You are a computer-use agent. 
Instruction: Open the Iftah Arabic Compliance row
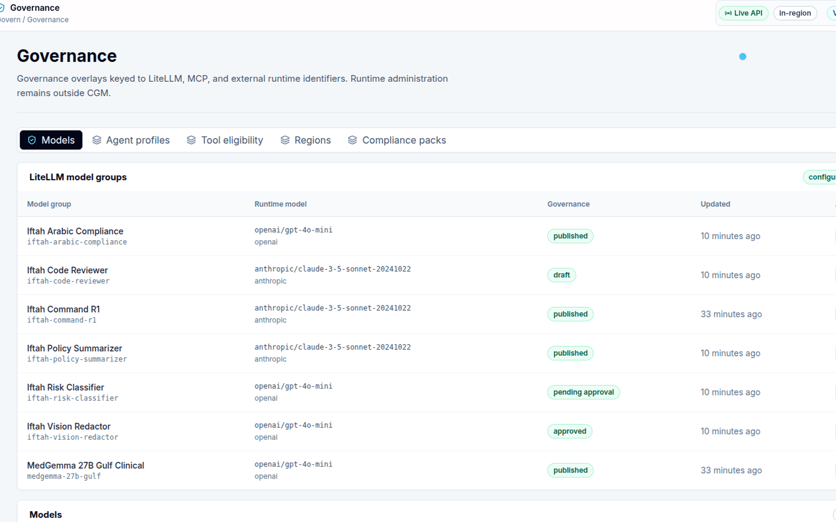coord(427,236)
